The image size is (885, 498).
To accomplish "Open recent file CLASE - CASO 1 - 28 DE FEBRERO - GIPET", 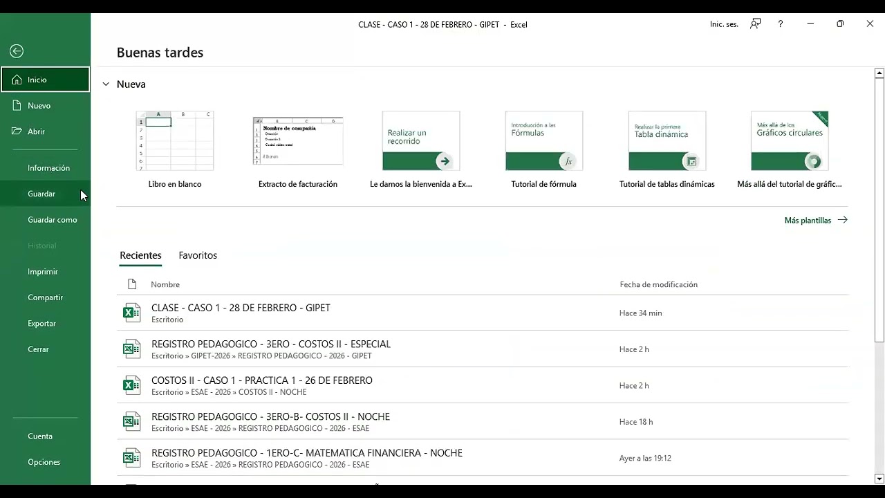I will (x=483, y=313).
